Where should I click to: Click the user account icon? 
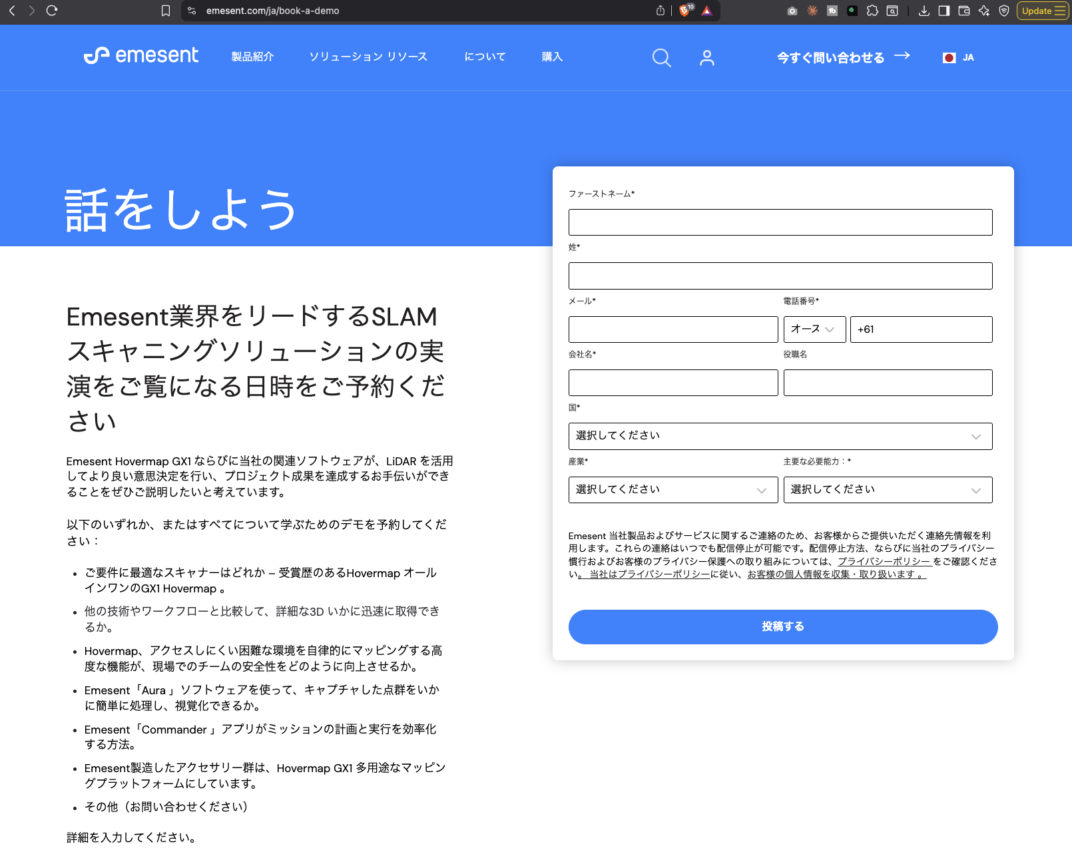click(x=706, y=58)
